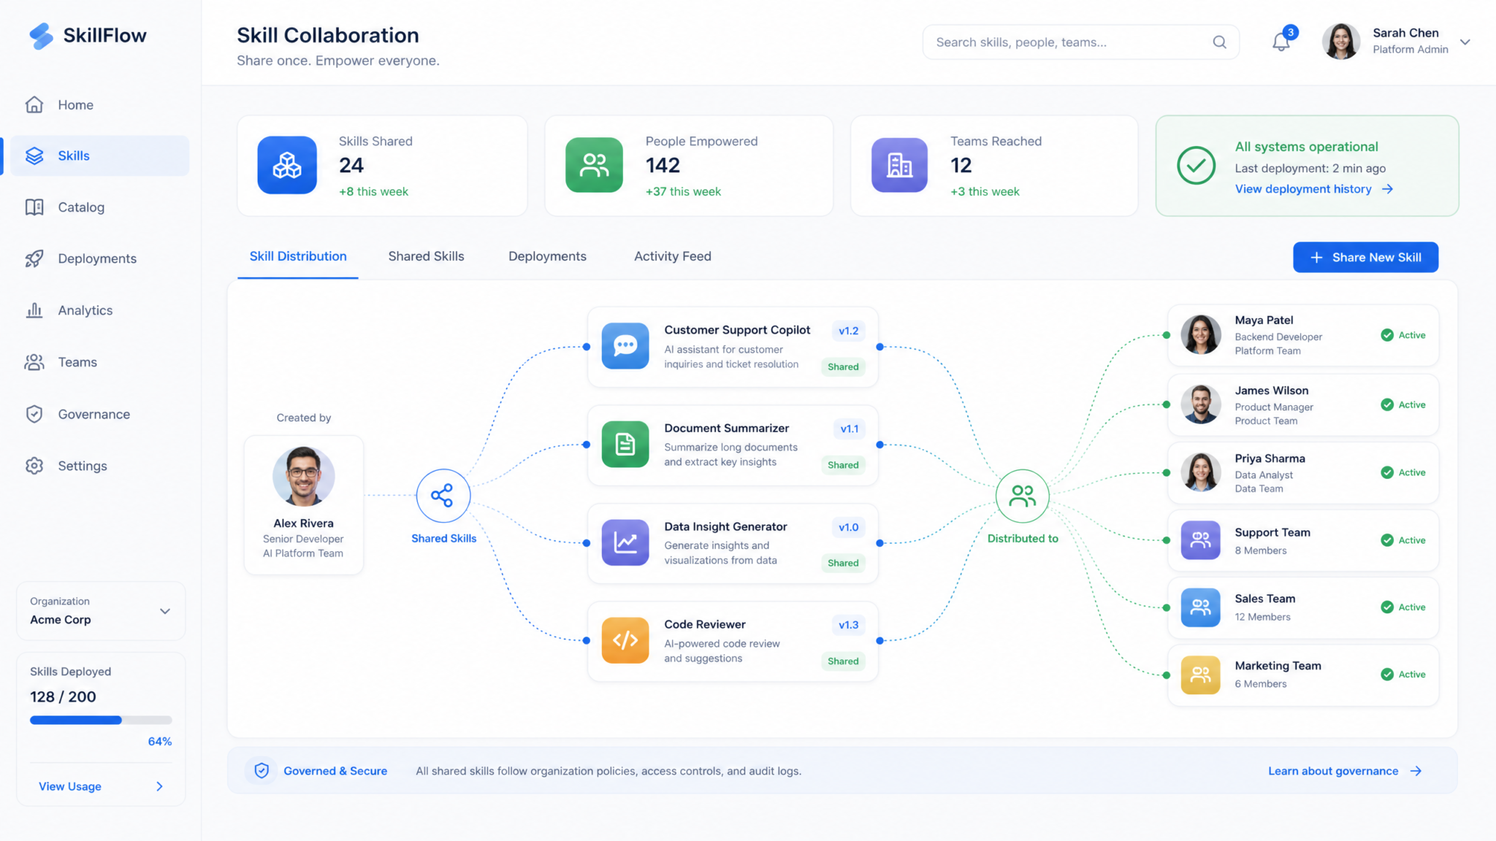Switch to the Deployments tab
1496x841 pixels.
(x=547, y=256)
